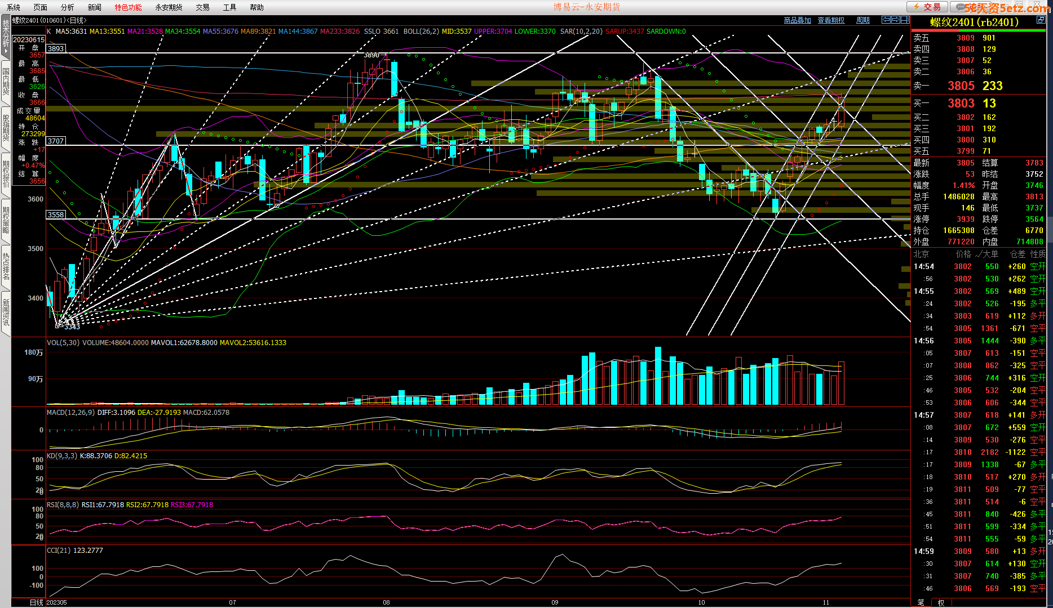The image size is (1053, 608).
Task: Click the 3558 price level label
Action: coord(56,215)
